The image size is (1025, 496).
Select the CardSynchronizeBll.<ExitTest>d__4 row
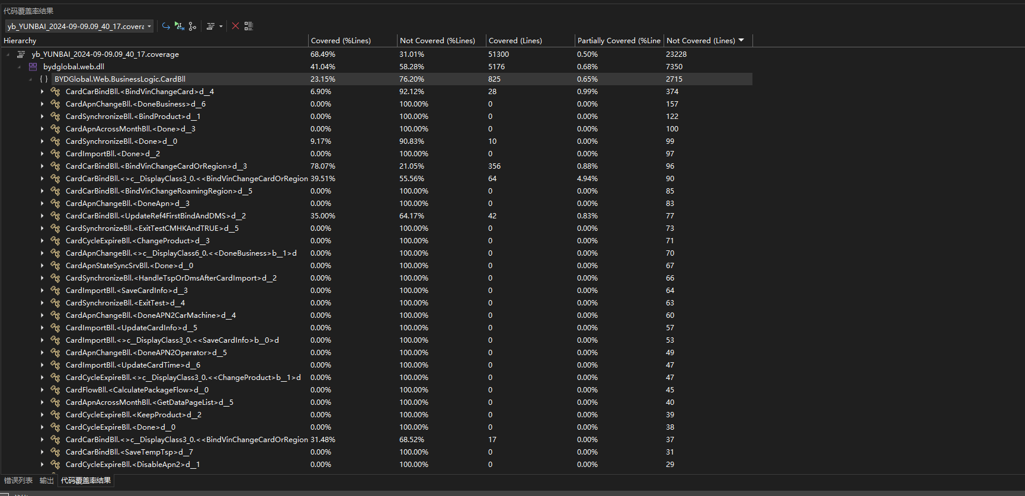click(x=125, y=303)
